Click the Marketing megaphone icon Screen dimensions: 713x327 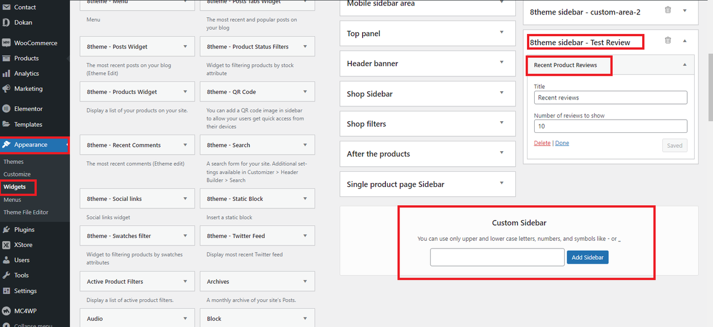click(x=6, y=88)
